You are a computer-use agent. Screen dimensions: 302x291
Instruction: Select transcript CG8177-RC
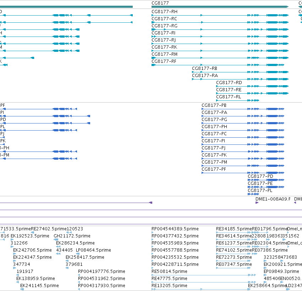click(164, 19)
